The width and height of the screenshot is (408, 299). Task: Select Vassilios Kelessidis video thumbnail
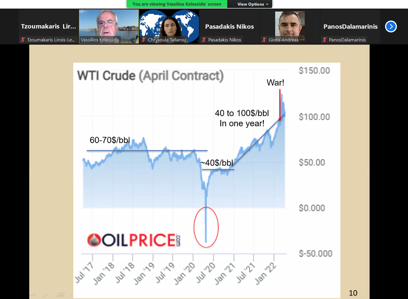[109, 27]
